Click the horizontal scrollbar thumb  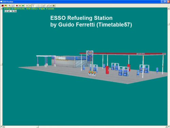37,127
